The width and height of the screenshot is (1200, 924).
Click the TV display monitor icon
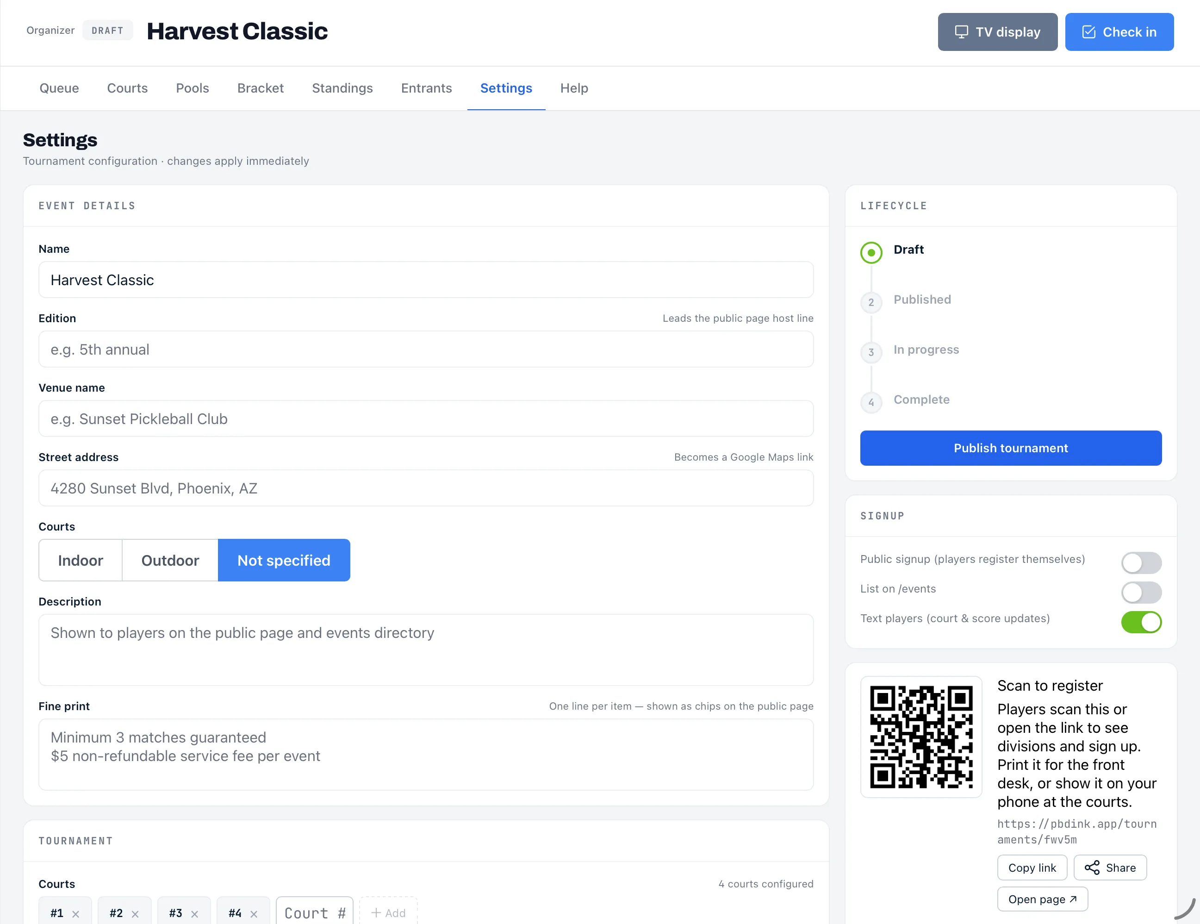(961, 32)
